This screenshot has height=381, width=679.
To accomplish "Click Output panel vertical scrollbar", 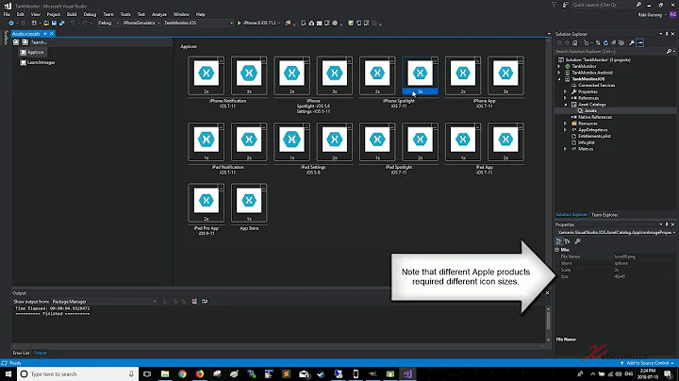I will 548,322.
